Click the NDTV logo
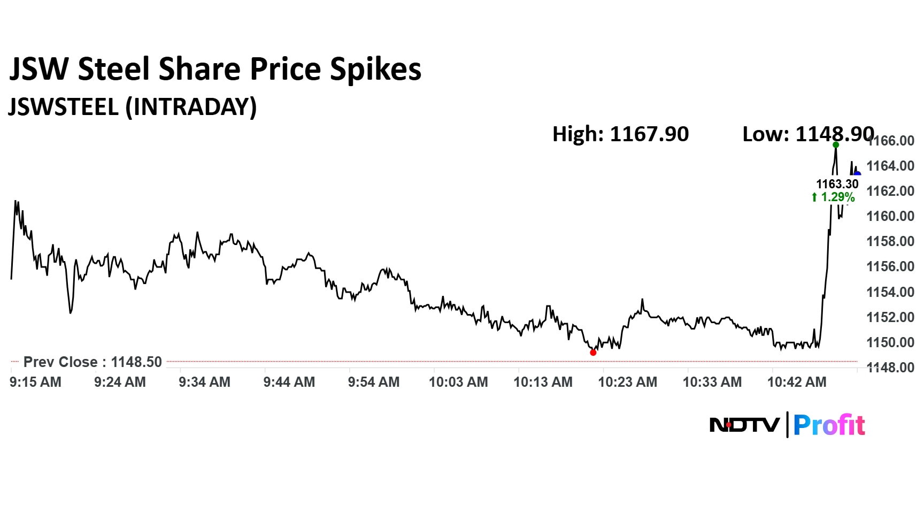This screenshot has width=924, height=520. pos(744,425)
